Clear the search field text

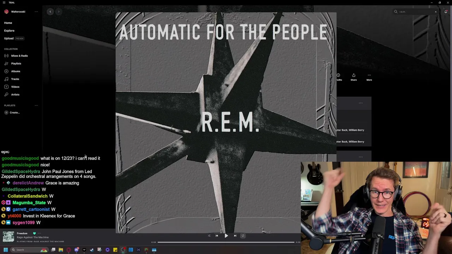click(436, 12)
